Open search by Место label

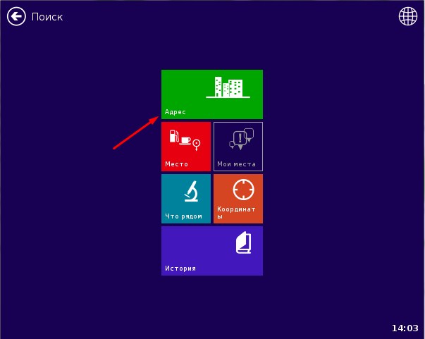pos(176,164)
